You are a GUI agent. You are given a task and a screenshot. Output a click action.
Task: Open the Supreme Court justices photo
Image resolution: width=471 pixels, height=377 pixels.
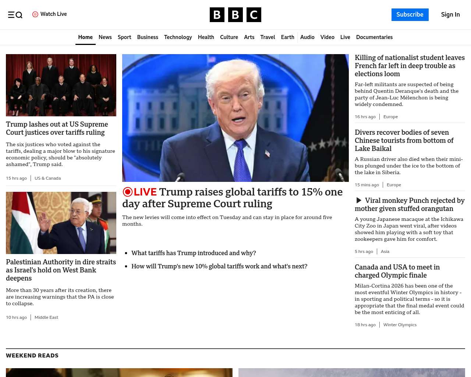pos(61,85)
